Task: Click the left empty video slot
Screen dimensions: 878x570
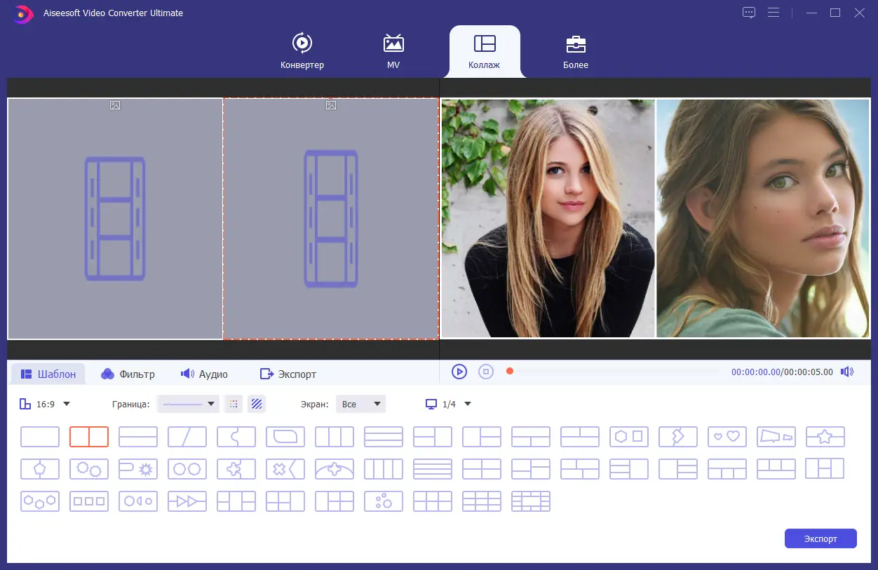Action: click(x=115, y=219)
